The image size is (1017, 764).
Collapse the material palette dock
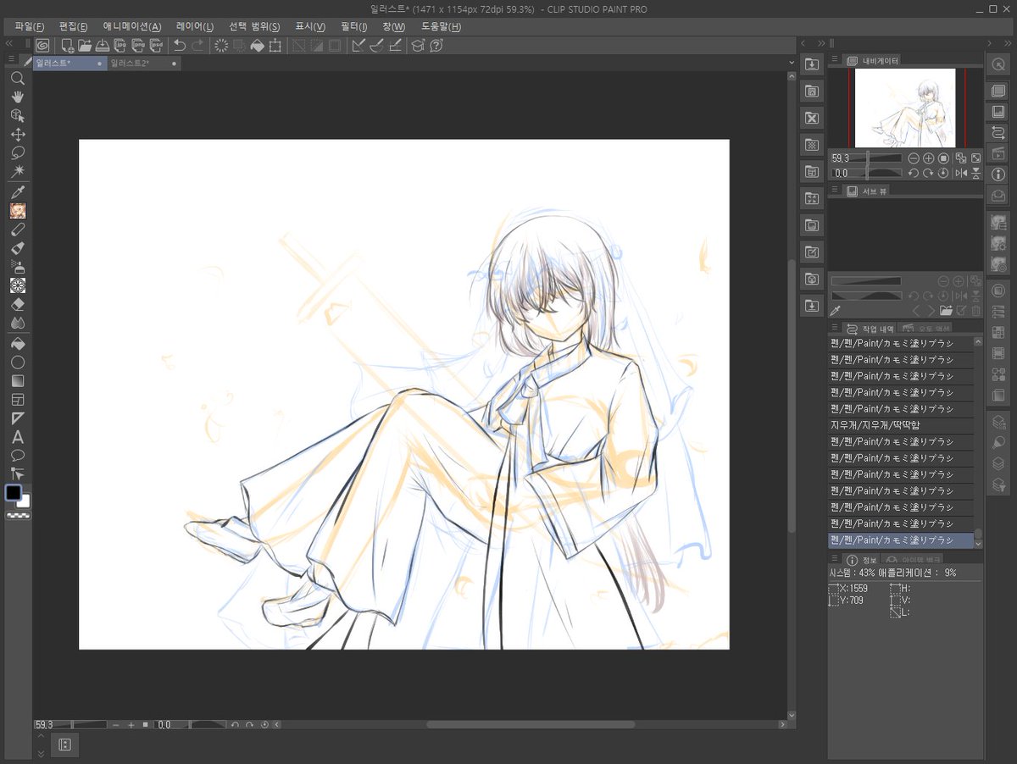820,42
